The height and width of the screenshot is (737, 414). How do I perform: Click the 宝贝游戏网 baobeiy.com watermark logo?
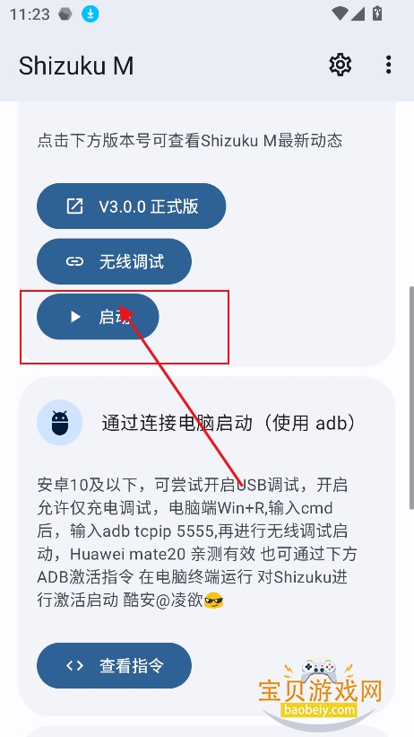click(x=322, y=689)
